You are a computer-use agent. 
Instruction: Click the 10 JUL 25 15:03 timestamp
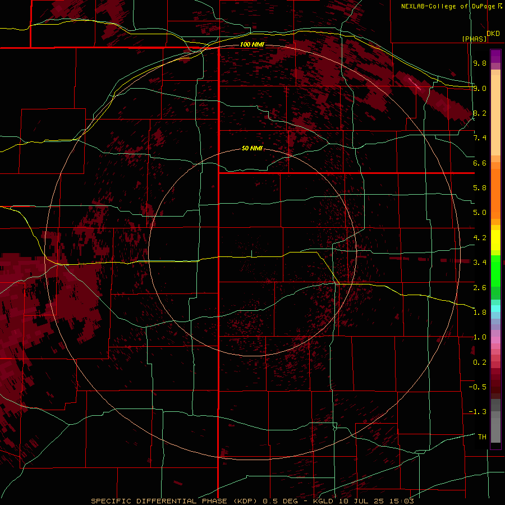(376, 501)
